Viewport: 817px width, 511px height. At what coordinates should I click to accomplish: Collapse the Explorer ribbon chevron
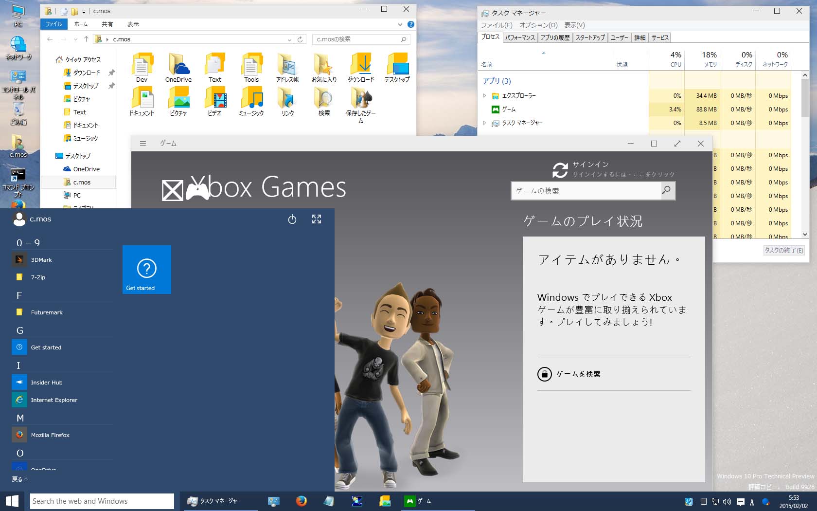(400, 24)
